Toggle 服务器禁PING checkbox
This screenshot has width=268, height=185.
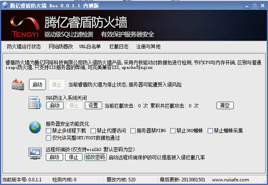pyautogui.click(x=133, y=131)
